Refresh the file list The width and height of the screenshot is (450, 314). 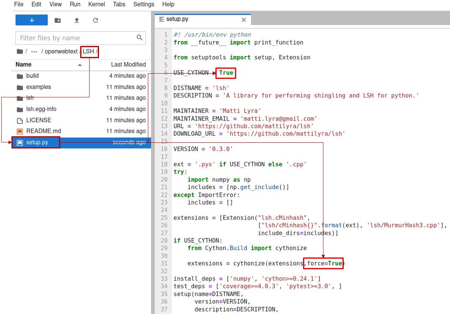pos(95,20)
